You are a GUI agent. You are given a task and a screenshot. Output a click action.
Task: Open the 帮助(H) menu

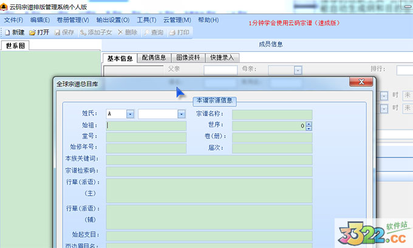[208, 20]
